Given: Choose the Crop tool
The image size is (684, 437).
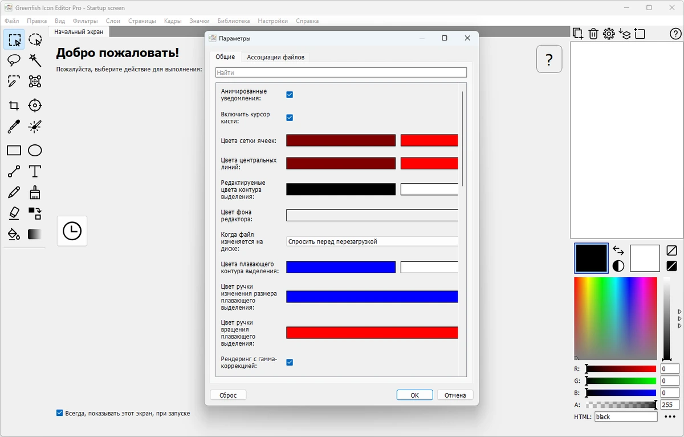Looking at the screenshot, I should point(14,106).
